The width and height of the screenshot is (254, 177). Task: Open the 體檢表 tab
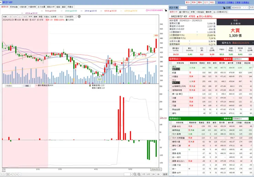208,12
